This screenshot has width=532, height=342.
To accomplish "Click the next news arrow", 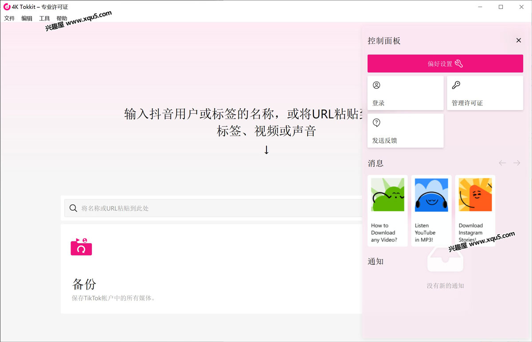I will 516,163.
